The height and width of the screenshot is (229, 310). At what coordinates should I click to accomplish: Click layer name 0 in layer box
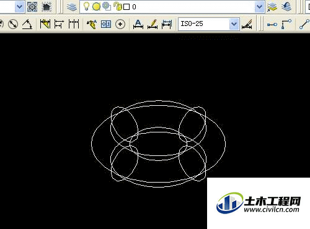[134, 7]
